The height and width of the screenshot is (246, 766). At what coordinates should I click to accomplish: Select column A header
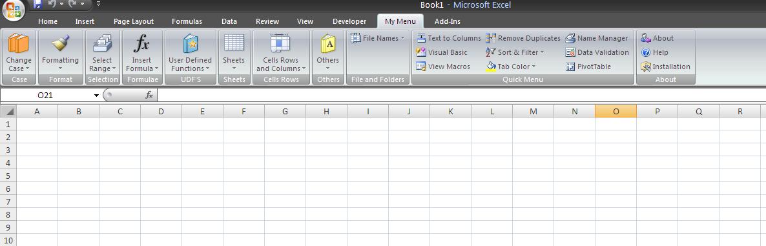pos(37,111)
